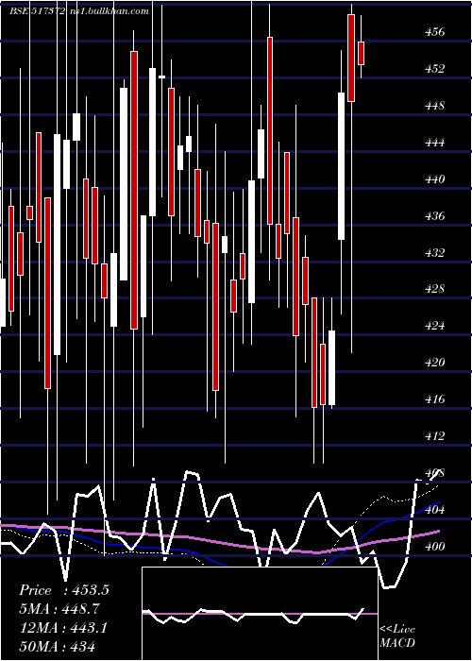The width and height of the screenshot is (472, 661).
Task: Click the BSE 517372 ticker label
Action: tap(37, 11)
